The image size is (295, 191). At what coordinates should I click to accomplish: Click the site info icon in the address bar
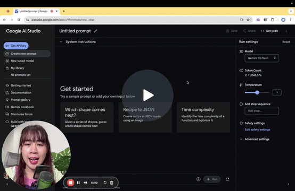coord(28,20)
